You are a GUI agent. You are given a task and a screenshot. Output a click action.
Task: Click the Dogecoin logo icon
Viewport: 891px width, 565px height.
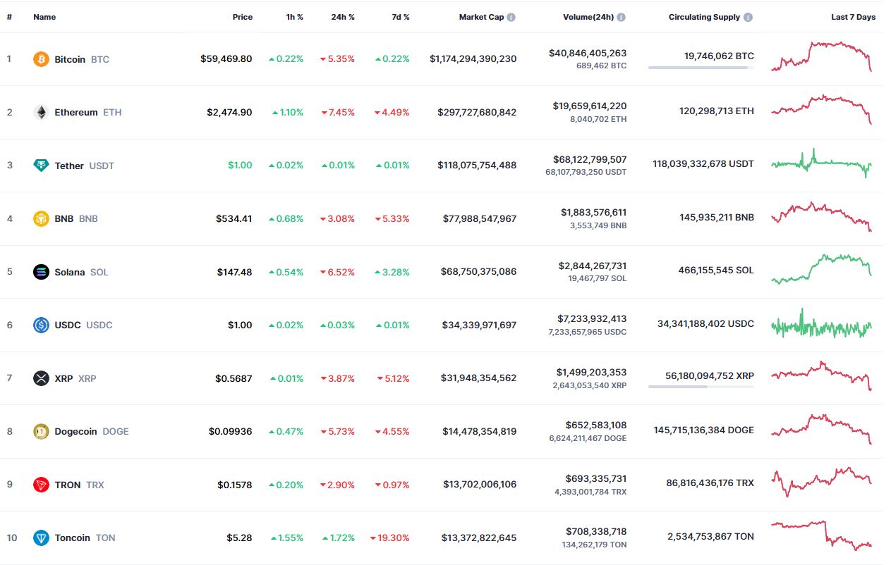[x=42, y=431]
